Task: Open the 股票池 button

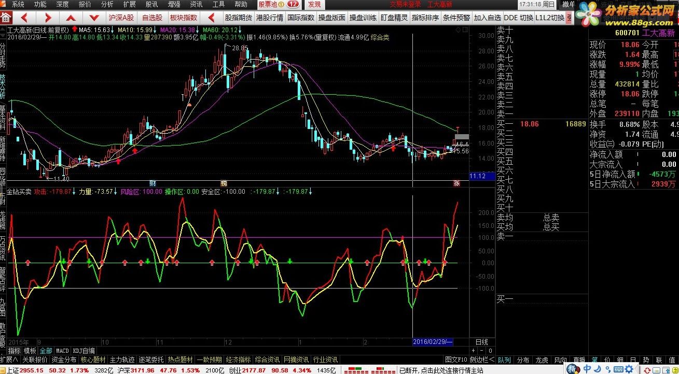Action: (279, 4)
